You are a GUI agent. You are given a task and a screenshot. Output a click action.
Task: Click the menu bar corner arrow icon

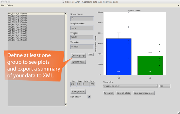tap(178, 5)
